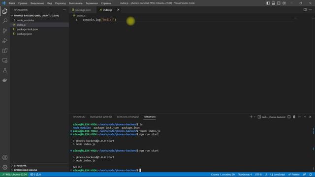The image size is (315, 177).
Task: Click the index.js breadcrumb above the editor
Action: point(79,15)
